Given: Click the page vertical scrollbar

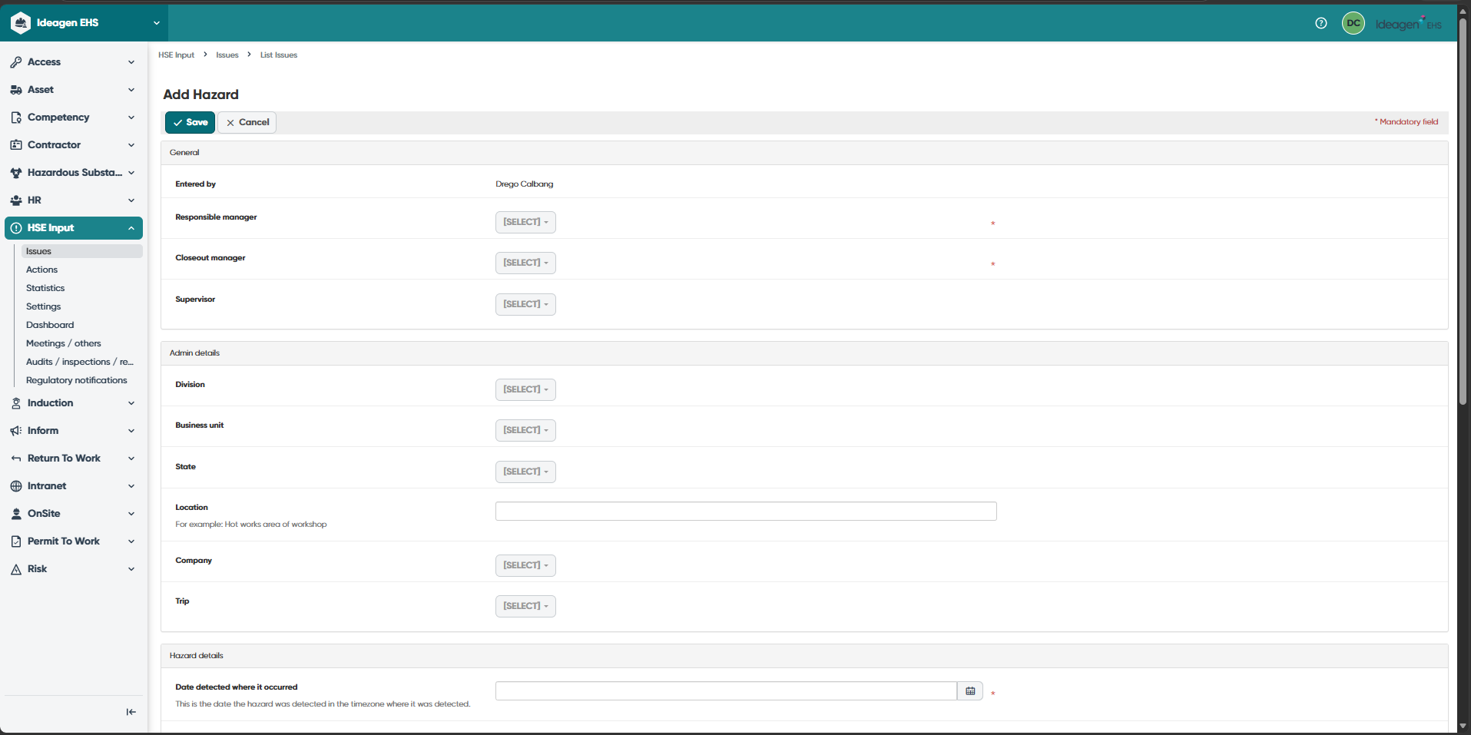Looking at the screenshot, I should click(1463, 211).
